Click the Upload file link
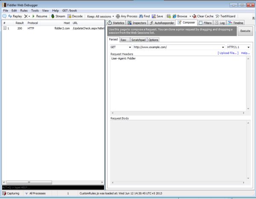The width and height of the screenshot is (256, 199). (228, 53)
